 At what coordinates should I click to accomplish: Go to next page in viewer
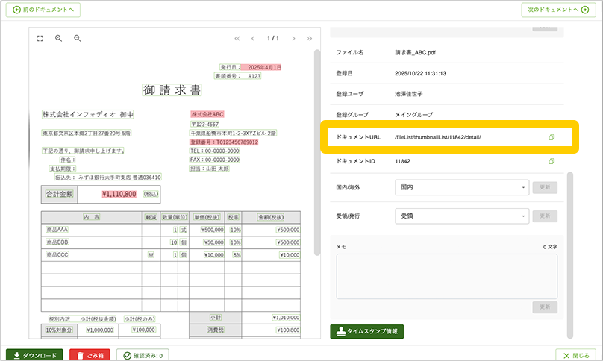click(294, 38)
